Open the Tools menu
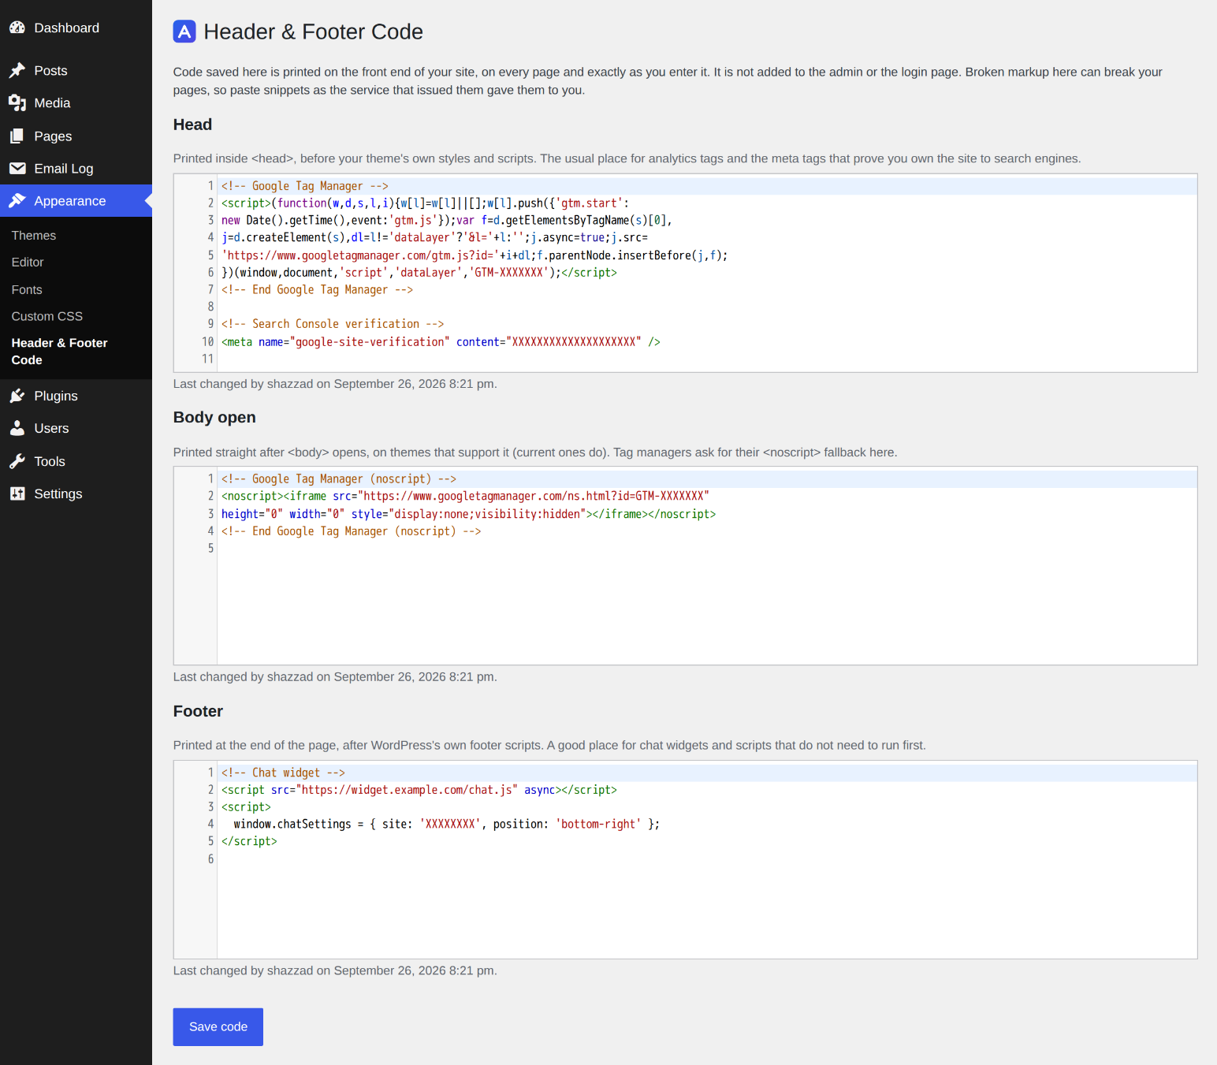Viewport: 1217px width, 1065px height. pos(76,461)
